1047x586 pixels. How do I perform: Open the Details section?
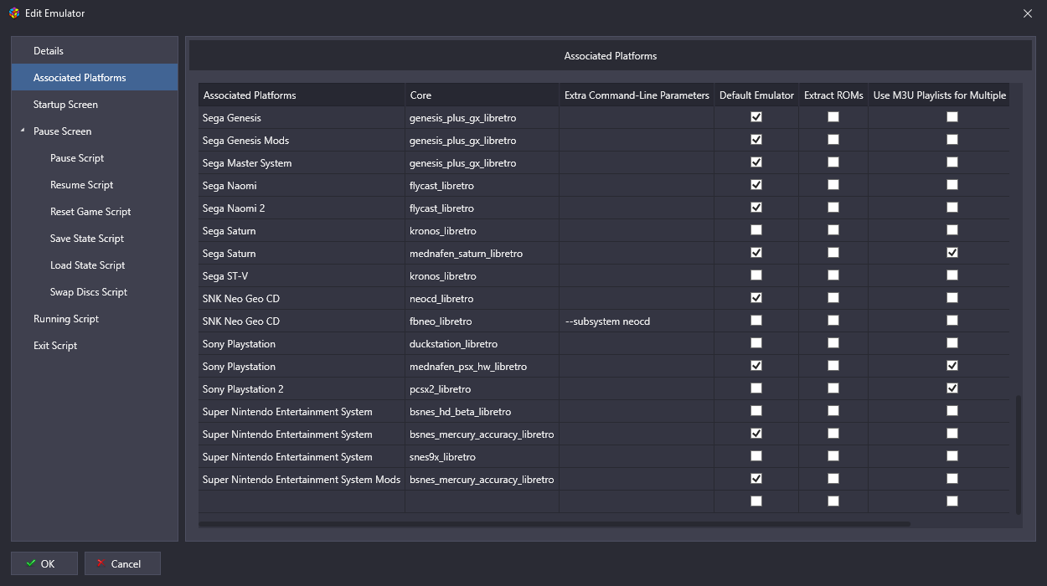coord(95,51)
